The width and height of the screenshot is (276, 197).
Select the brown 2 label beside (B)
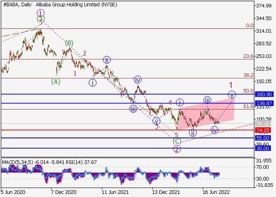[85, 53]
